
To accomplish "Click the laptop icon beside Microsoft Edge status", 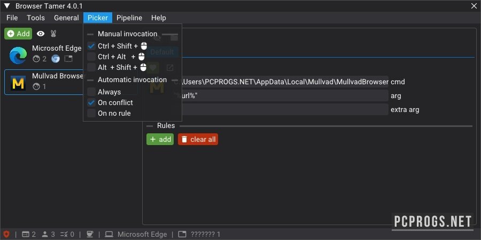I will coord(109,235).
